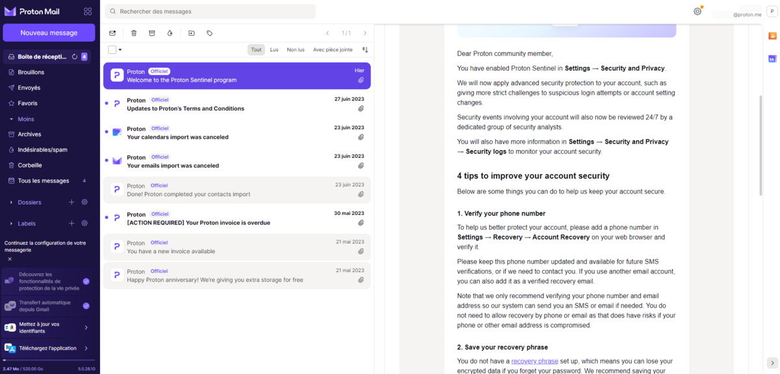Click the move-to-folder icon in toolbar
This screenshot has height=374, width=780.
[x=191, y=33]
